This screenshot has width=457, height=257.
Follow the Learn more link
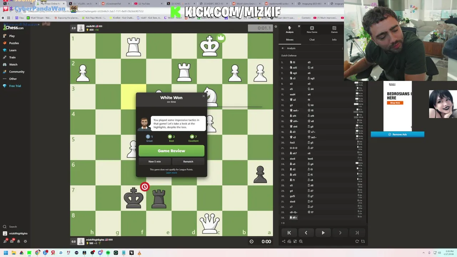click(171, 173)
